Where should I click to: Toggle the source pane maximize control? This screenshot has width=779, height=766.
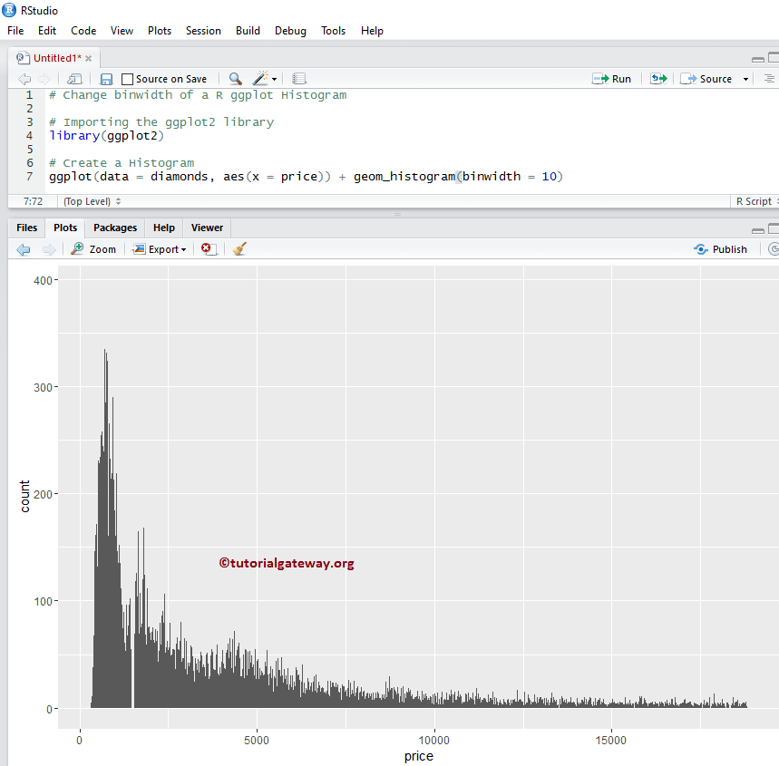point(774,57)
